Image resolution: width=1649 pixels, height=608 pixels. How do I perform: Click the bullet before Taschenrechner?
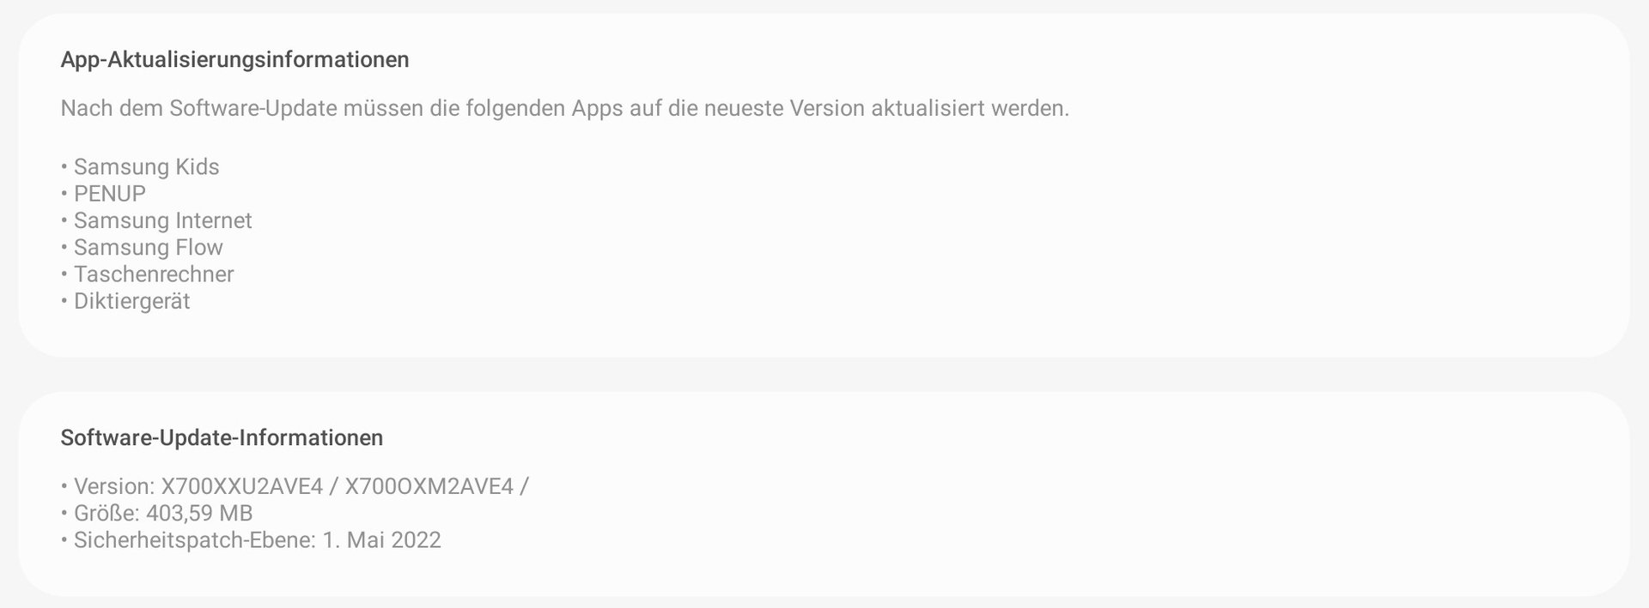[x=64, y=274]
